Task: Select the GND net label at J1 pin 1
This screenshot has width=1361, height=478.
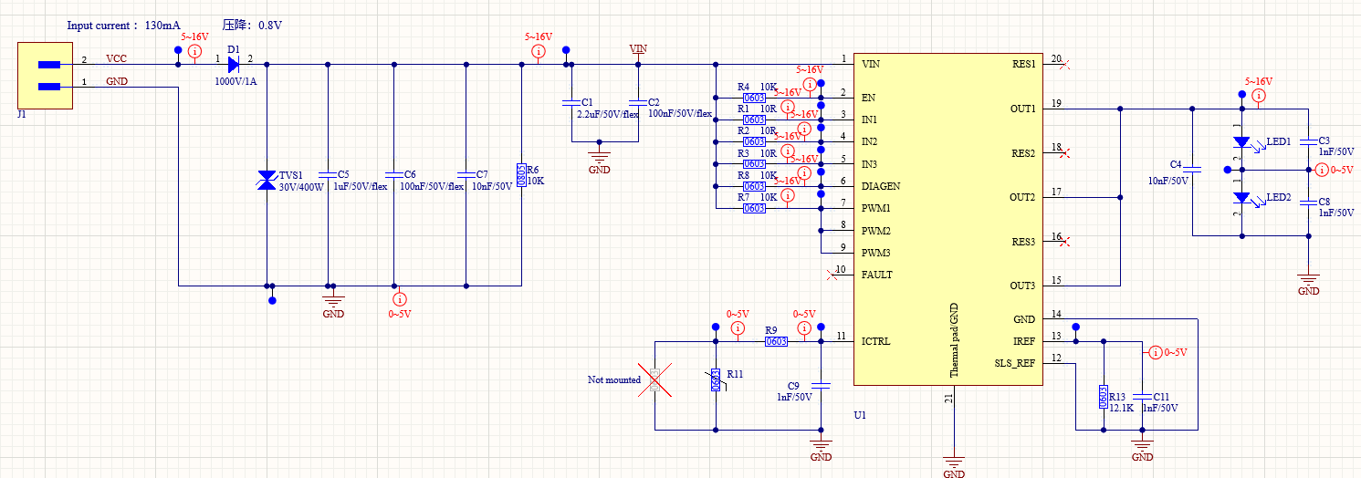Action: click(117, 81)
